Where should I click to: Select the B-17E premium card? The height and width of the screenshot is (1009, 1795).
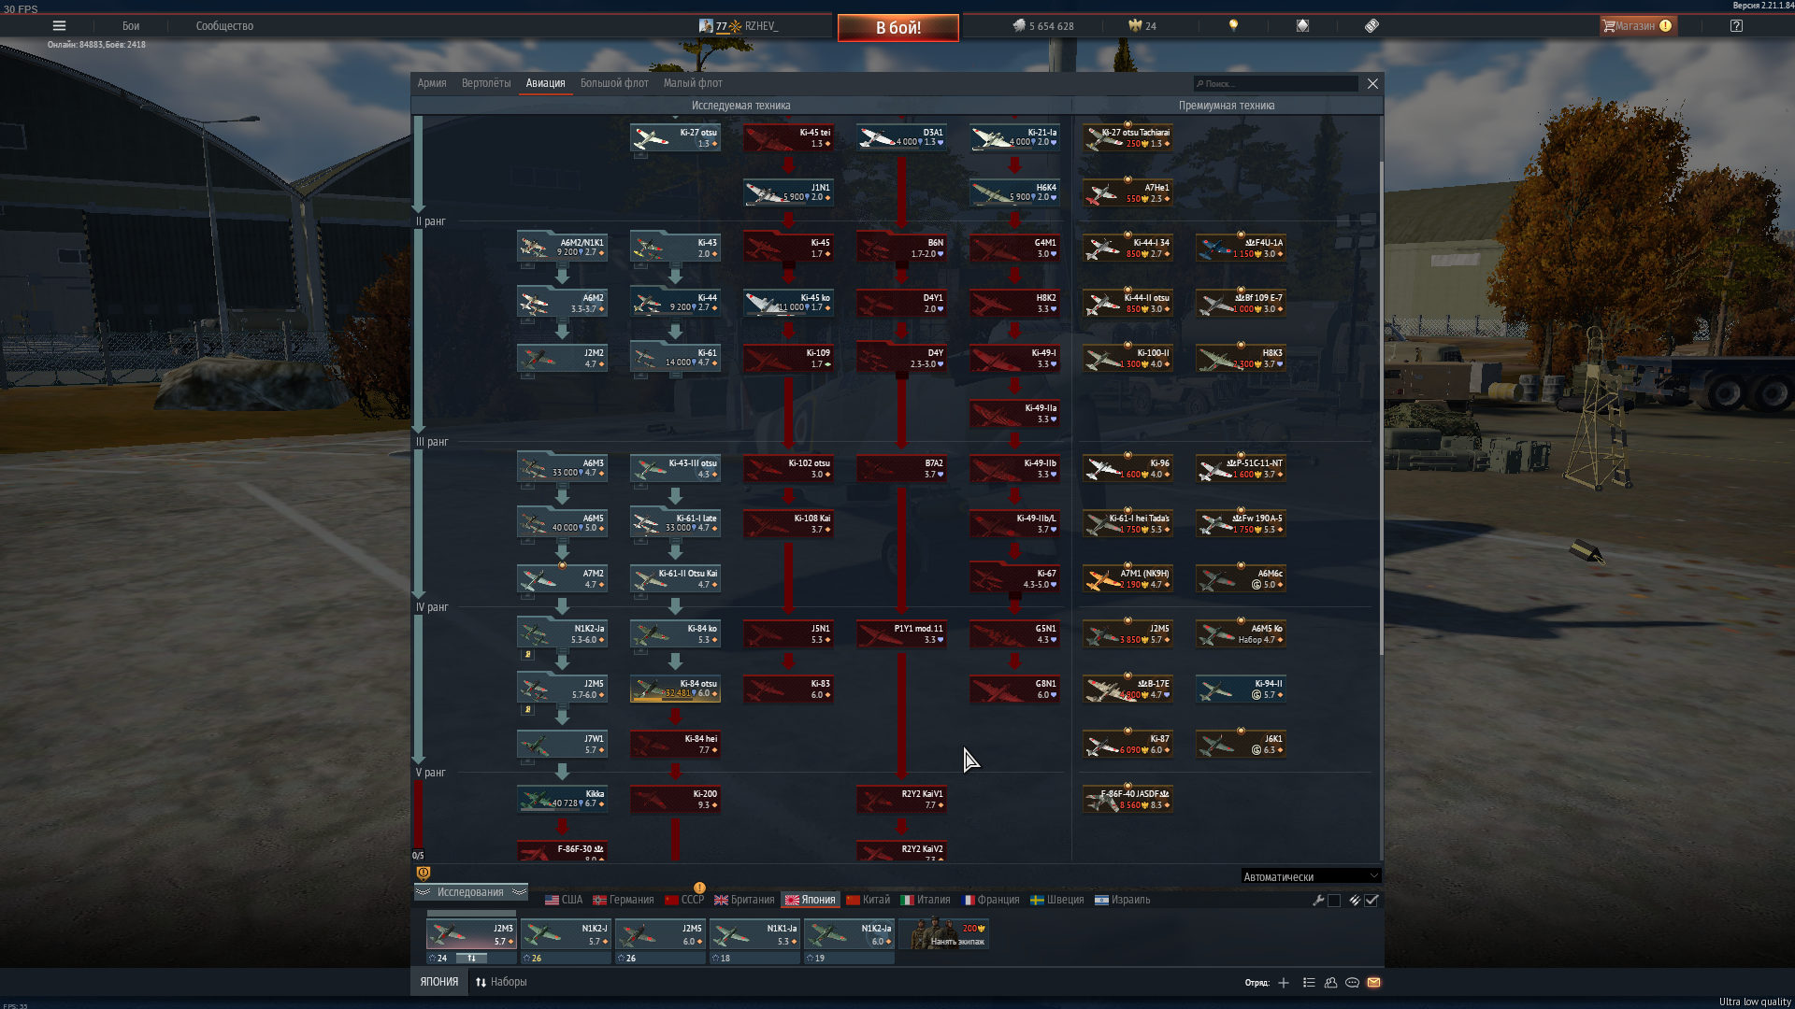[1127, 689]
